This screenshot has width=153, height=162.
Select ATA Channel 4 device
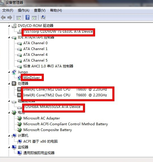point(35,55)
